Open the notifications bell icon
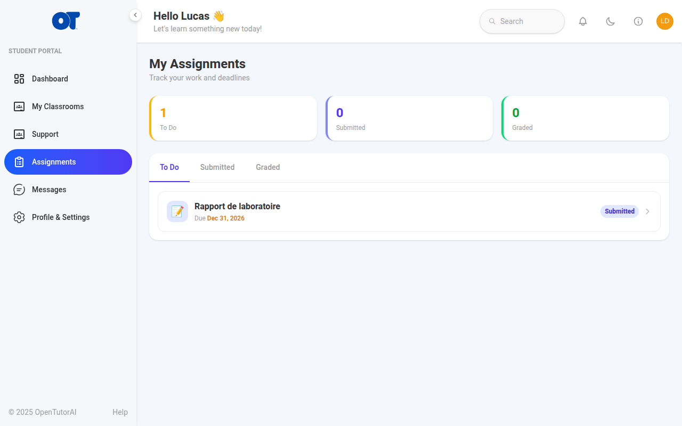Image resolution: width=682 pixels, height=426 pixels. 583,21
